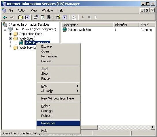Click the Running state cell
This screenshot has height=137, width=157.
146,30
